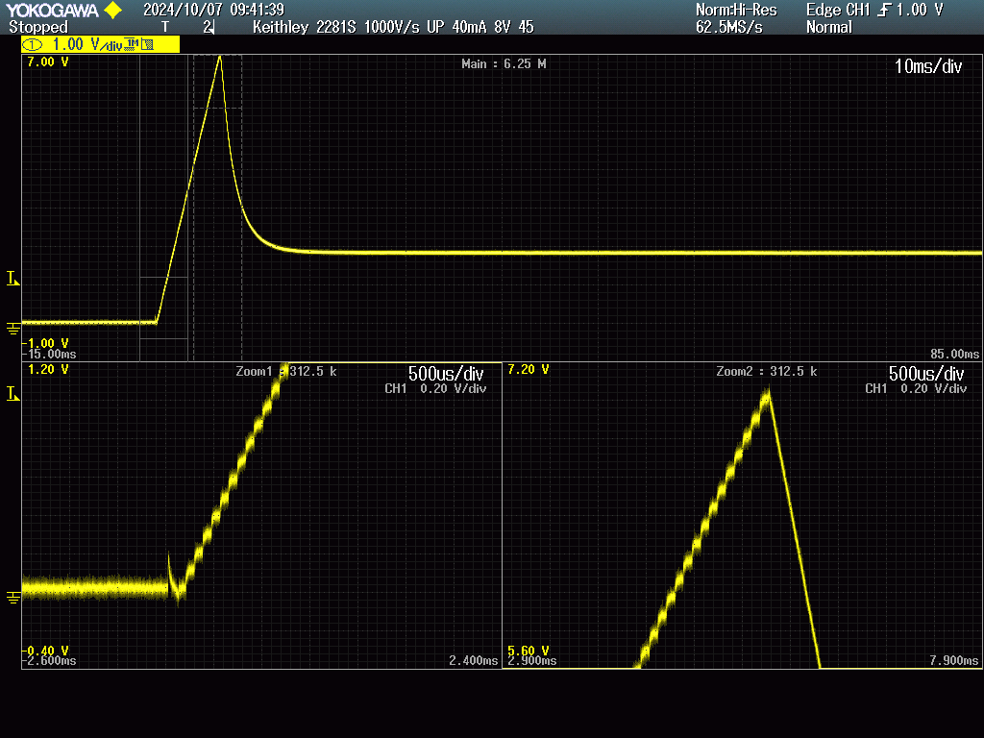Open the main 10ms/div timebase setting
984x738 pixels.
(x=928, y=66)
